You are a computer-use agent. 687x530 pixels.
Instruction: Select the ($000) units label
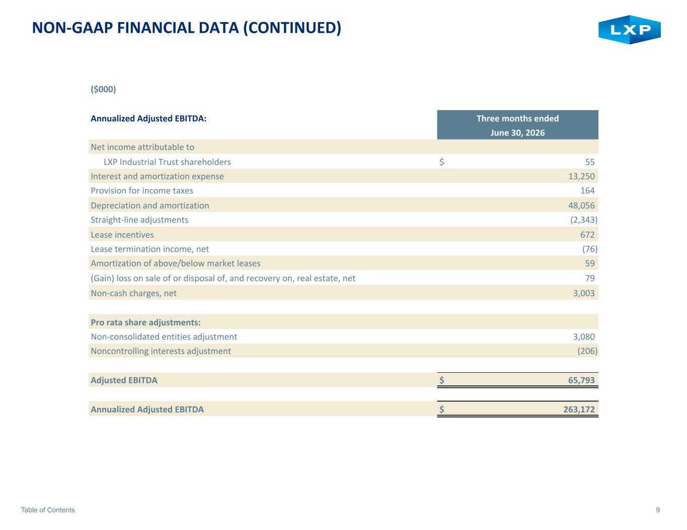103,89
